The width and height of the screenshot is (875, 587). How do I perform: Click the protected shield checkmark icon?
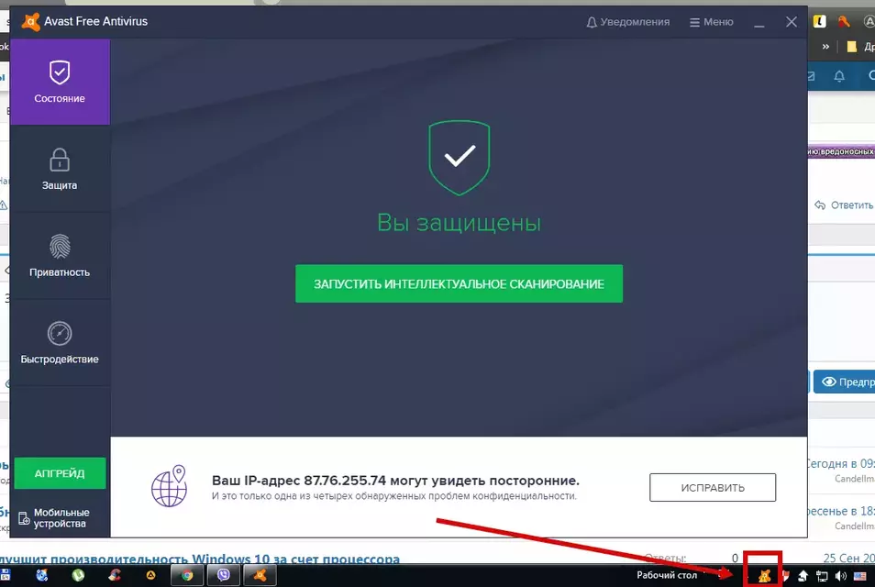click(x=460, y=158)
